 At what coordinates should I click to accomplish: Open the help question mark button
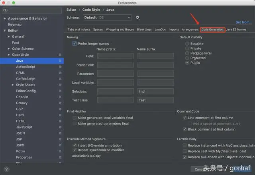click(x=6, y=169)
